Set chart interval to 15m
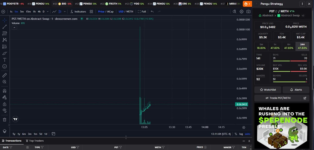This screenshot has height=150, width=314. (28, 11)
